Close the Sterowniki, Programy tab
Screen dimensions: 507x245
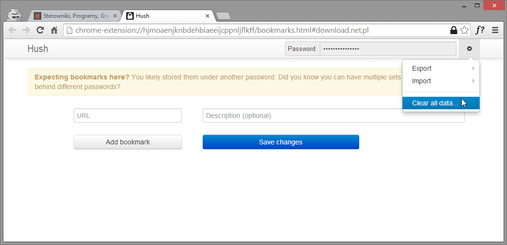point(115,16)
